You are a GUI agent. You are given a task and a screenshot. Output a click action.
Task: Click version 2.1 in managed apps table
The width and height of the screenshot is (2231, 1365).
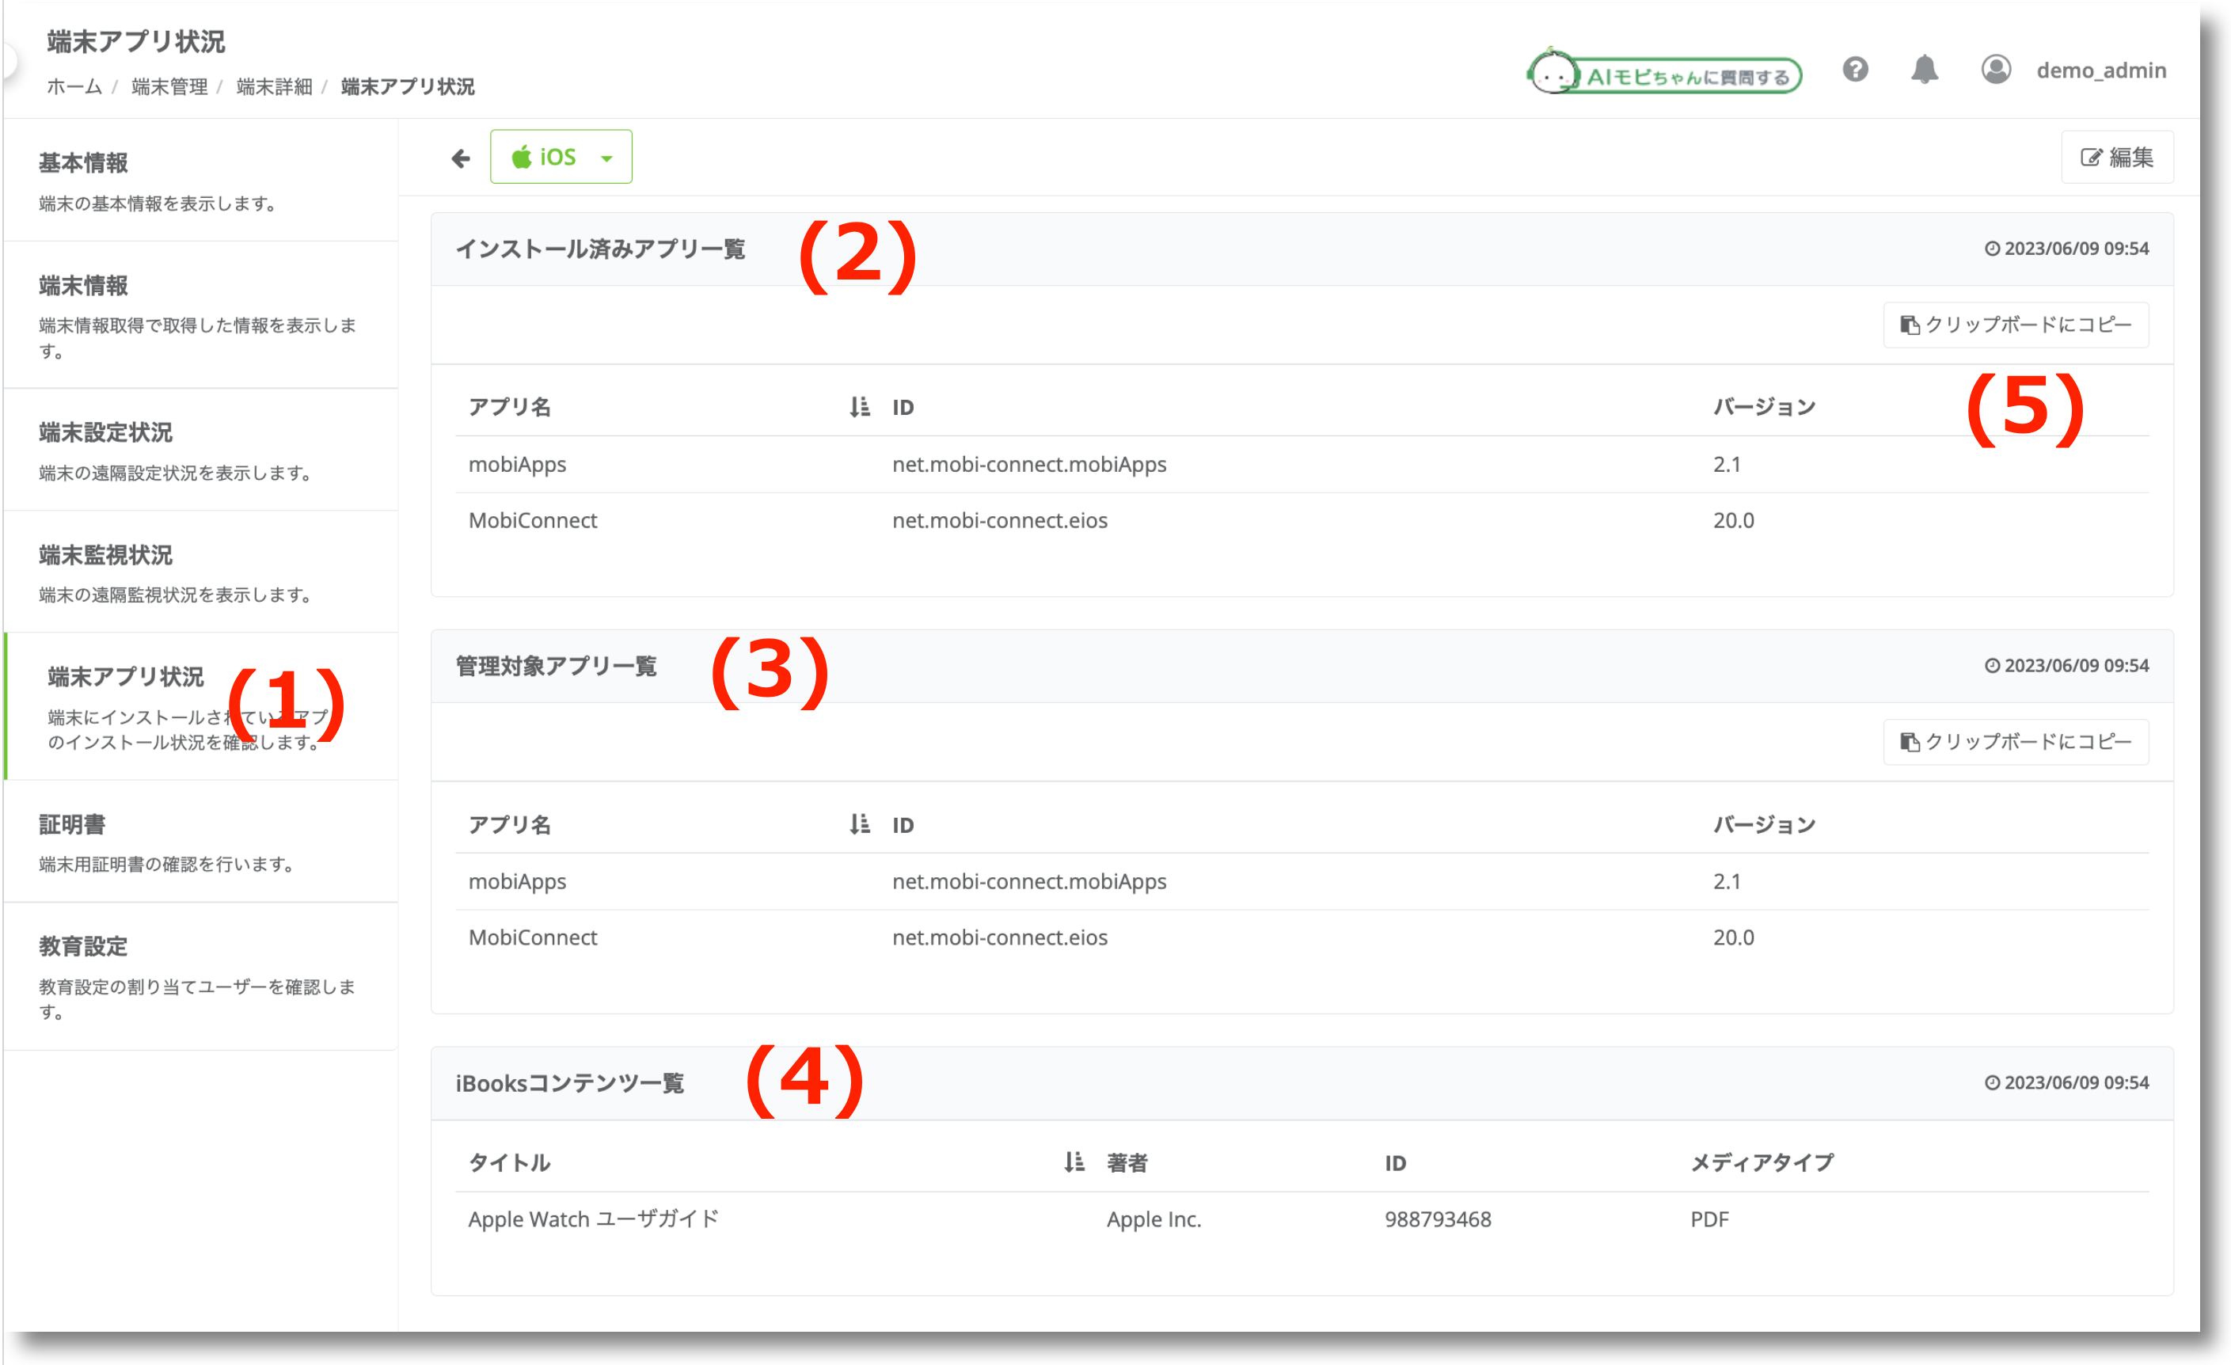1727,881
